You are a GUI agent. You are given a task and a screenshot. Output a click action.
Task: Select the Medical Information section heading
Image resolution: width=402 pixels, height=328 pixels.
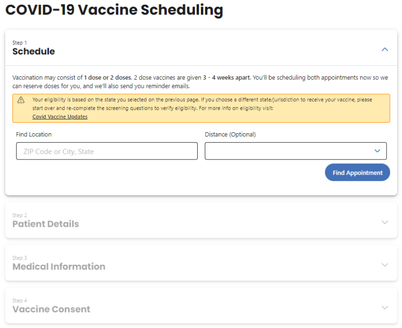(59, 266)
